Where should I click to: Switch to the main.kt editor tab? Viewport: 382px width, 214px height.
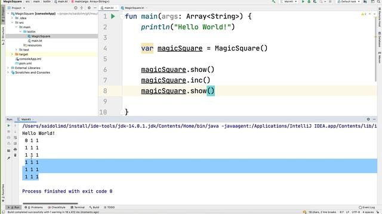109,8
